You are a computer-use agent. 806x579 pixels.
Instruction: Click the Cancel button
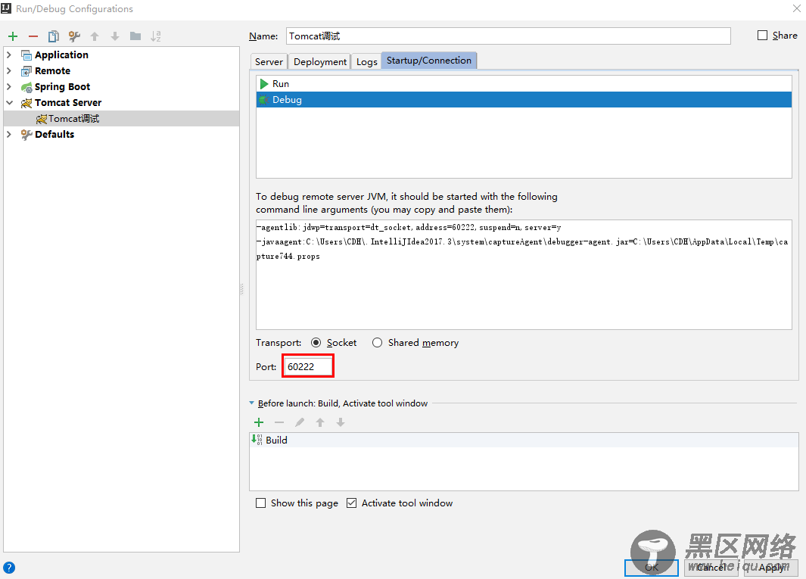[712, 568]
